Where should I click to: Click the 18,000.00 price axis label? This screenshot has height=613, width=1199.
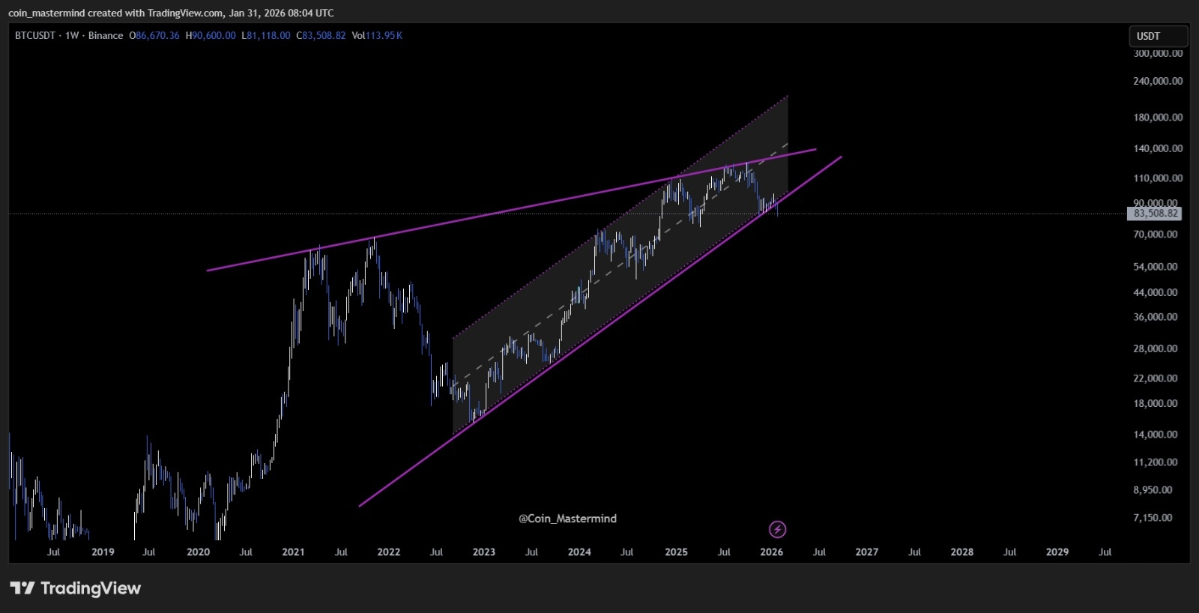pyautogui.click(x=1156, y=403)
